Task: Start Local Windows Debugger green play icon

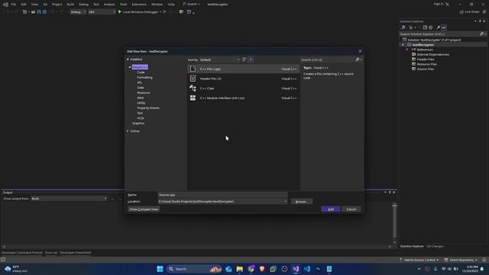Action: point(120,12)
